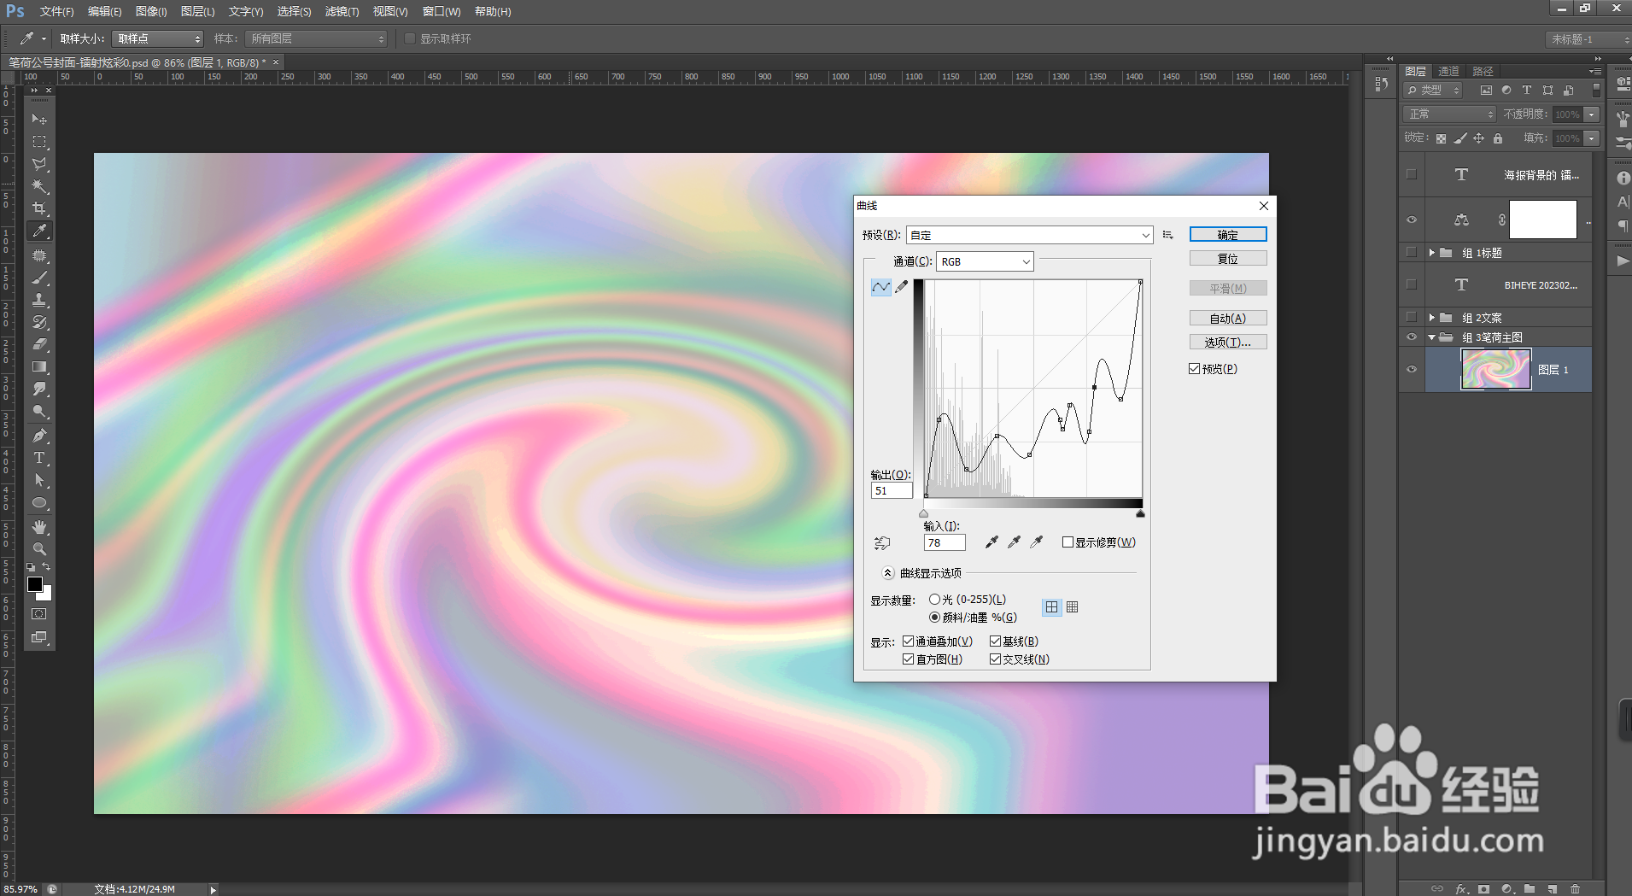Switch to the simple quarter-tone grid icon

pos(1051,607)
